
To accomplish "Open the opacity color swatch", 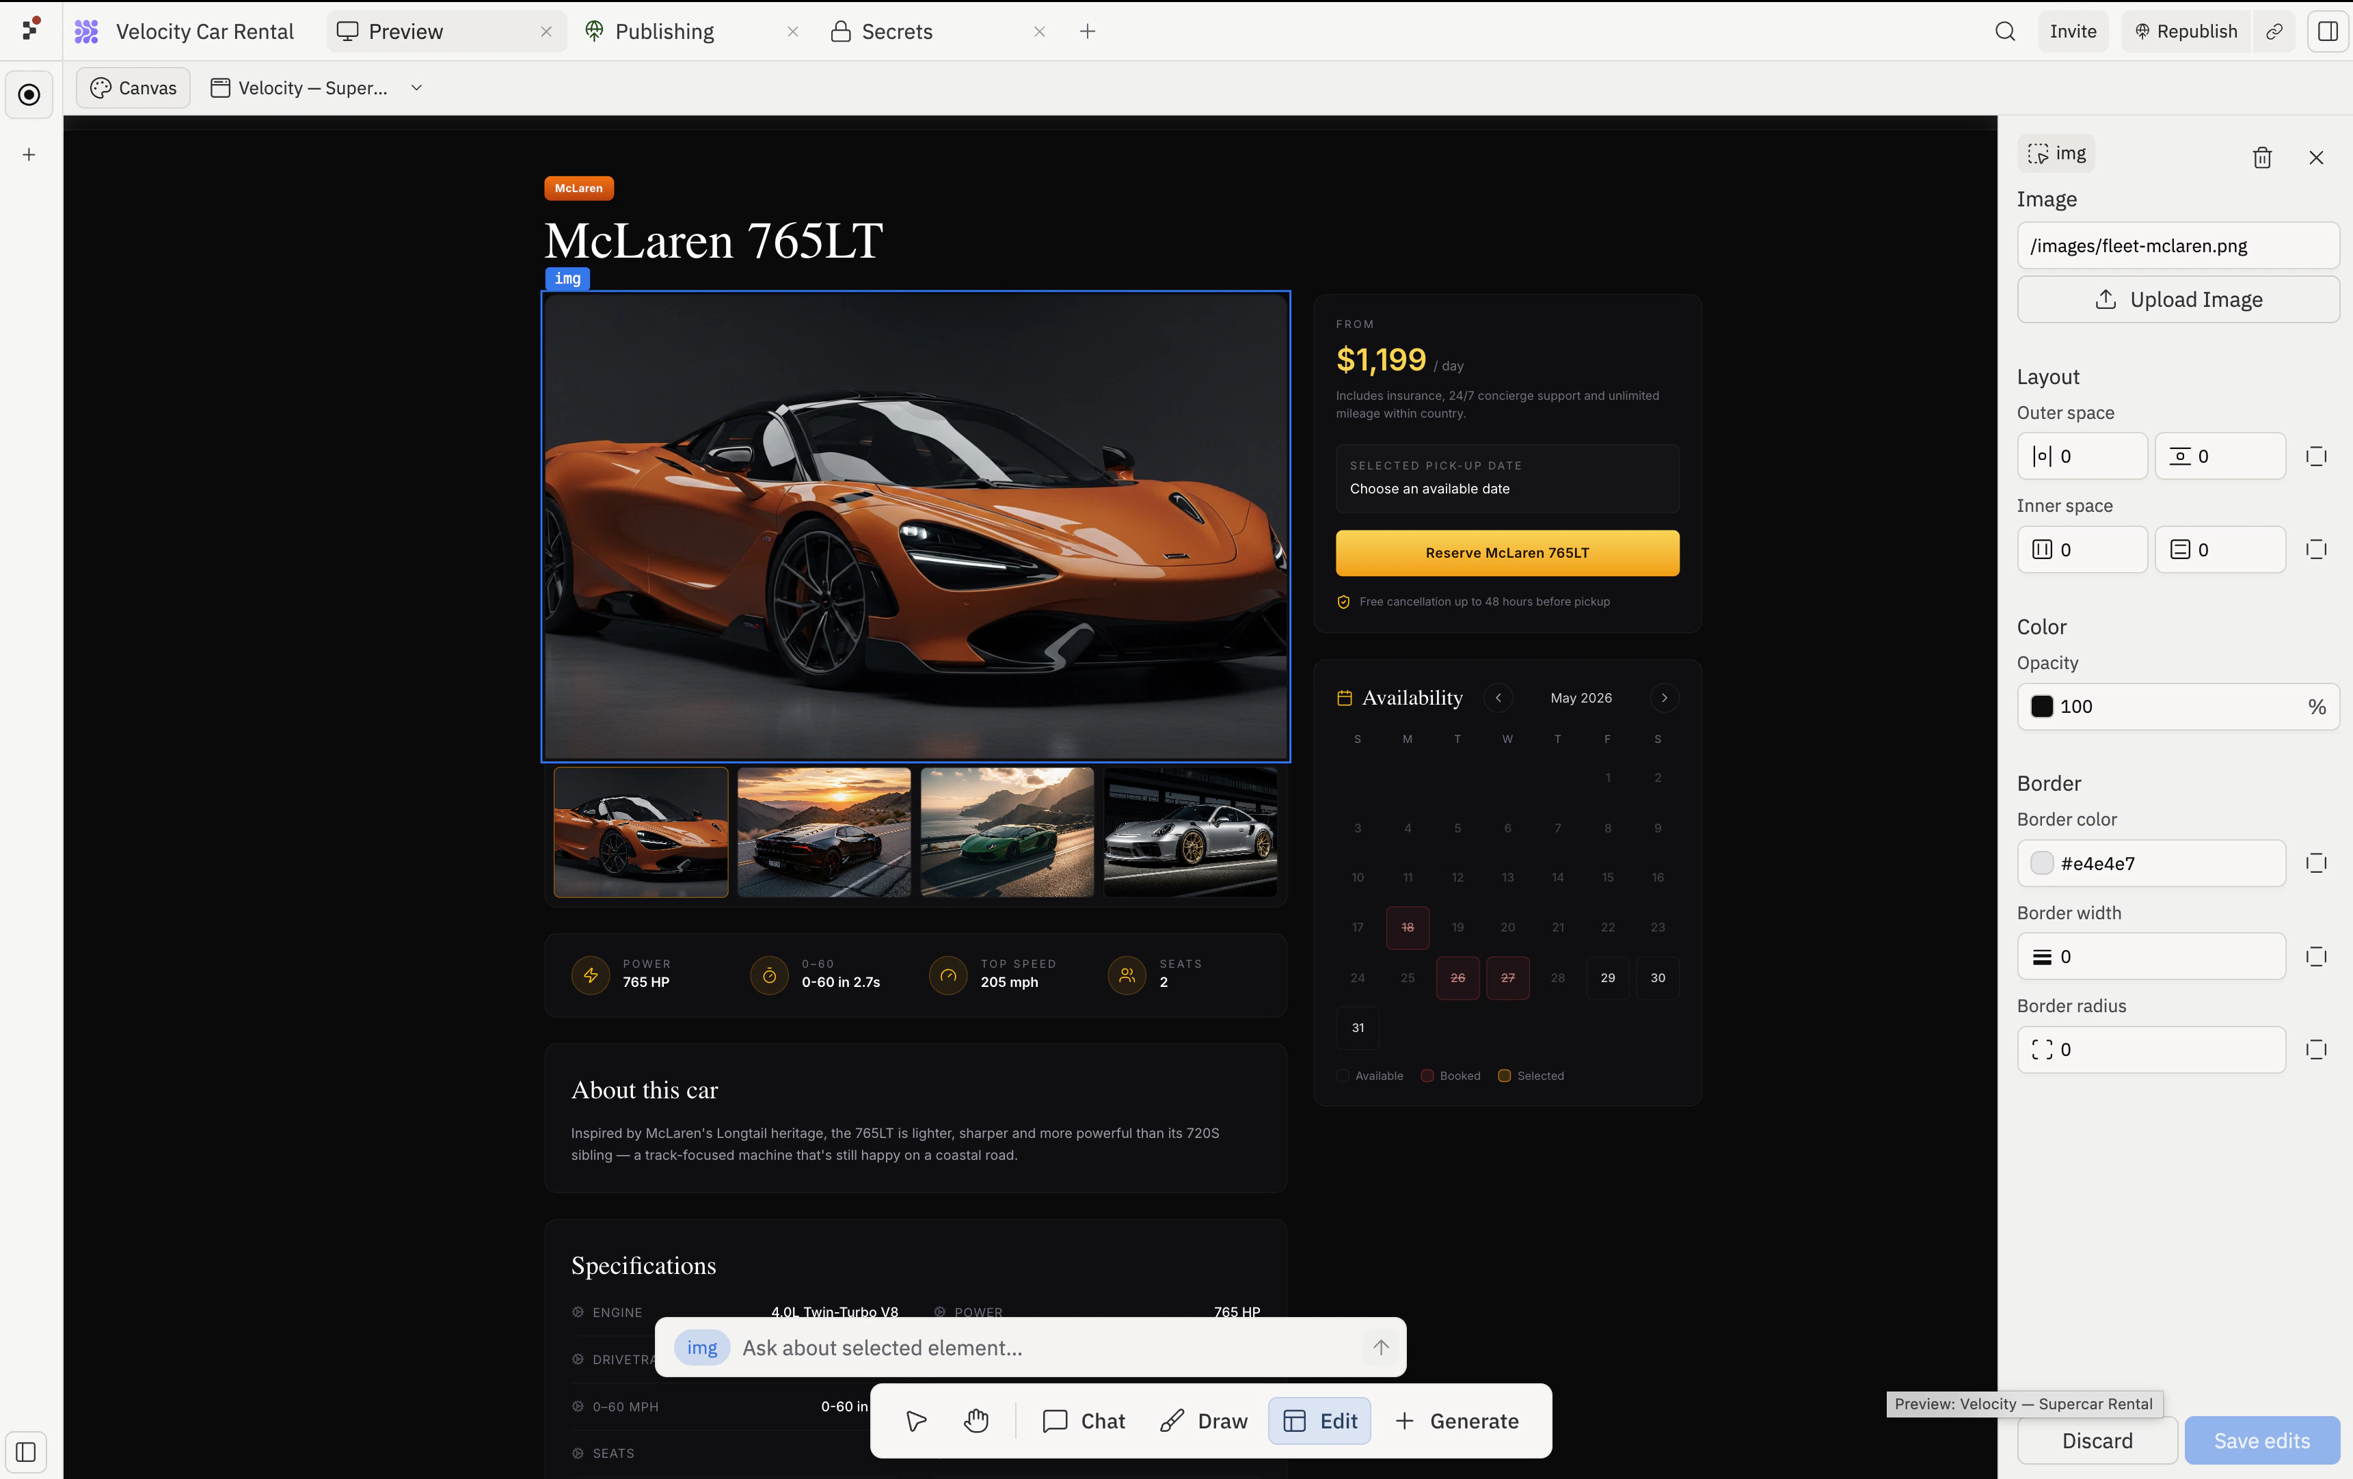I will tap(2041, 706).
